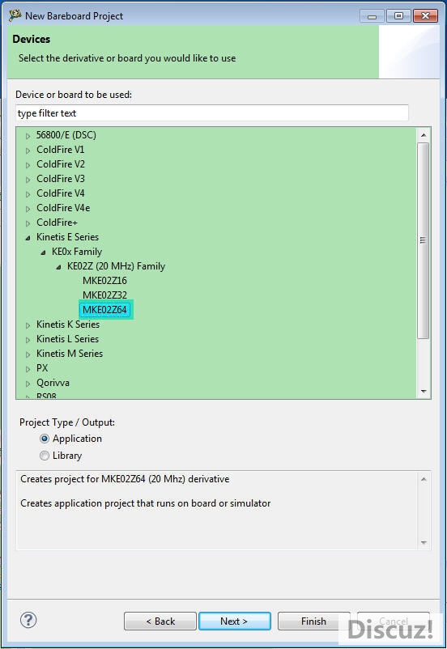The image size is (447, 649).
Task: Expand the ColdFire+ node
Action: coord(28,223)
